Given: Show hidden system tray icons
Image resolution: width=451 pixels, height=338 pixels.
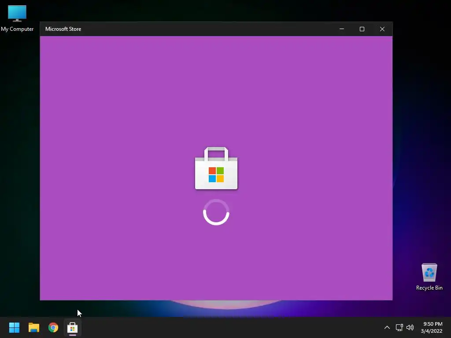Looking at the screenshot, I should click(x=387, y=327).
